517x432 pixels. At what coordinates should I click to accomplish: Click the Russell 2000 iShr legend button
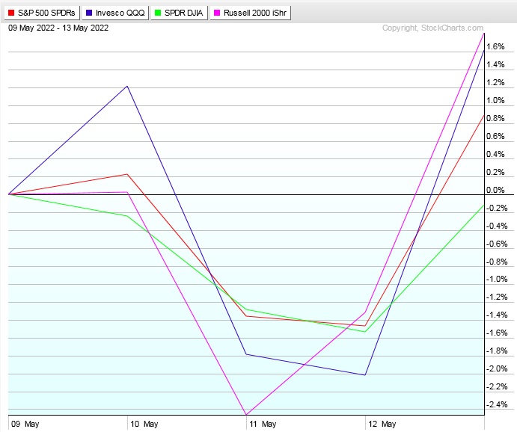coord(250,13)
